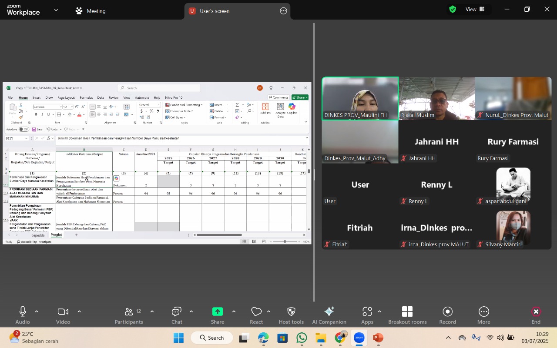Open the Zoom Chat panel
Viewport: 557px width, 348px height.
[177, 315]
